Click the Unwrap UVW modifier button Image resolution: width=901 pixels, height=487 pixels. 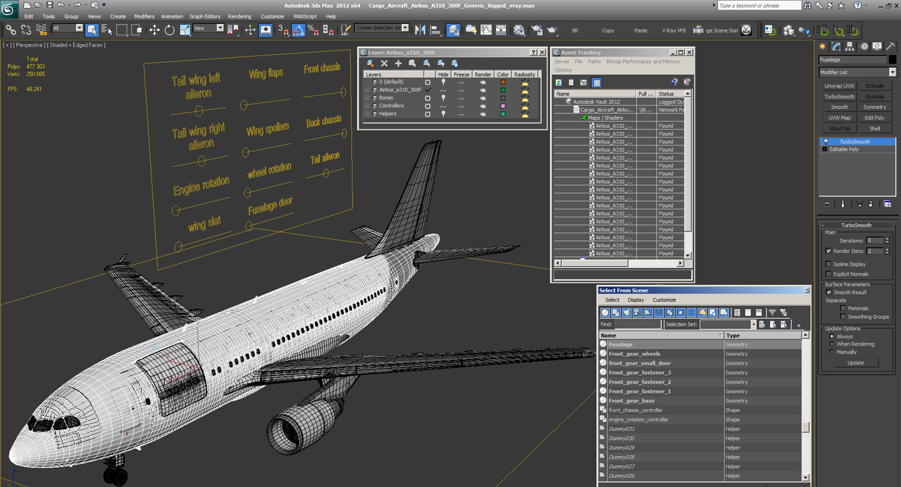(x=840, y=86)
